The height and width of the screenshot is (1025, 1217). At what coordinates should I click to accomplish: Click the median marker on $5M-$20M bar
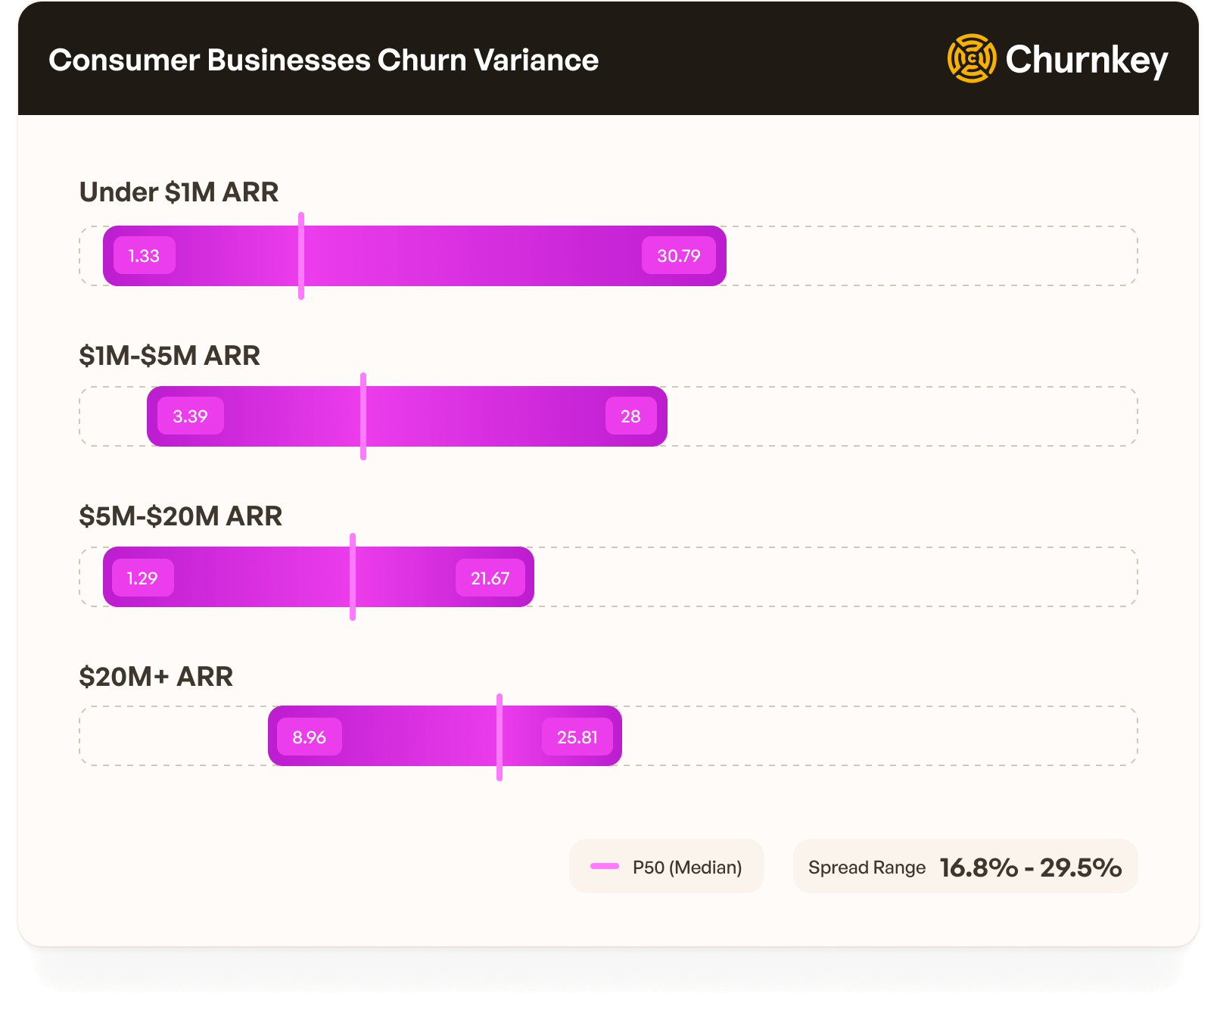[x=353, y=577]
